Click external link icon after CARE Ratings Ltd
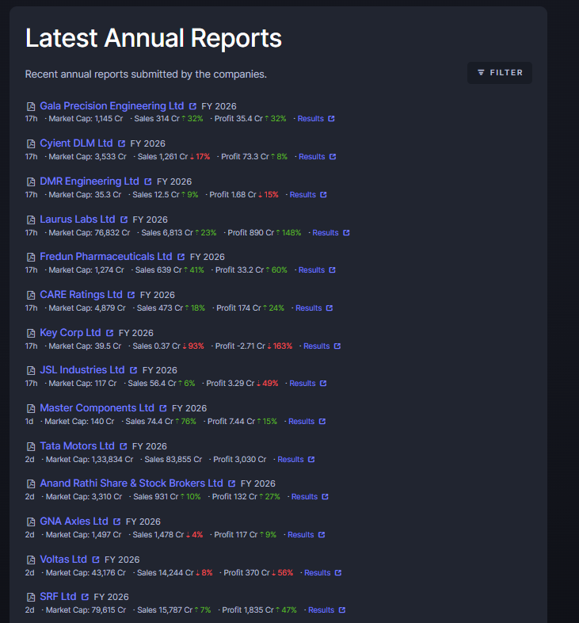 coord(131,296)
